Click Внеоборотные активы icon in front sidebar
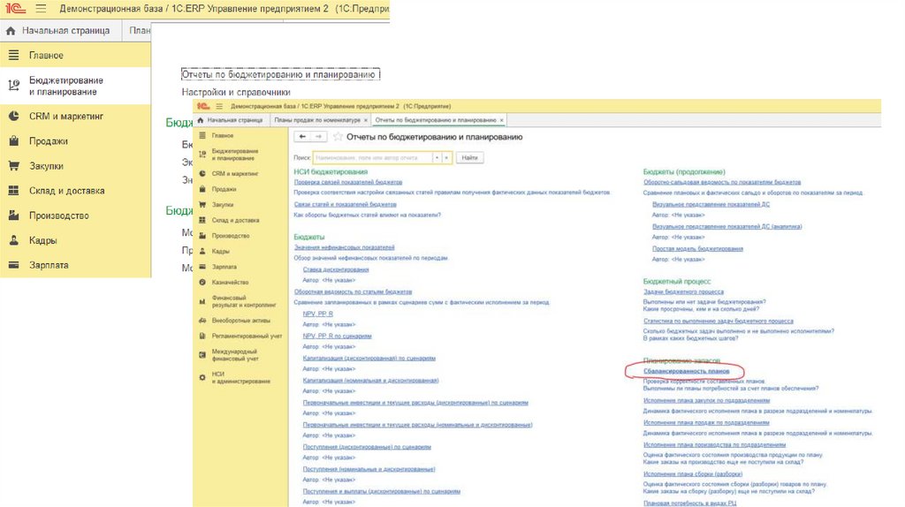The height and width of the screenshot is (507, 905). click(202, 320)
